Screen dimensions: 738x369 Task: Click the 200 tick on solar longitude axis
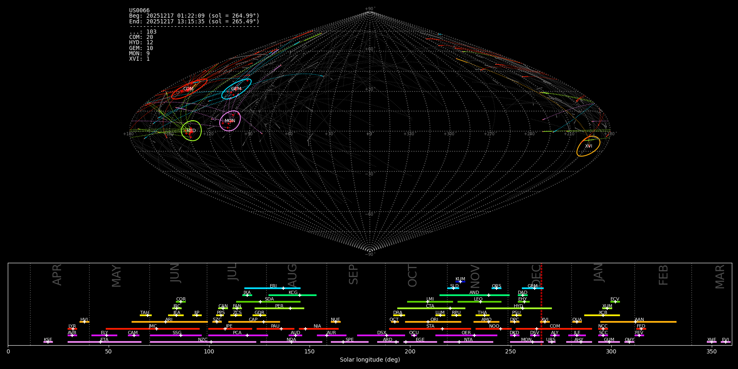[410, 351]
